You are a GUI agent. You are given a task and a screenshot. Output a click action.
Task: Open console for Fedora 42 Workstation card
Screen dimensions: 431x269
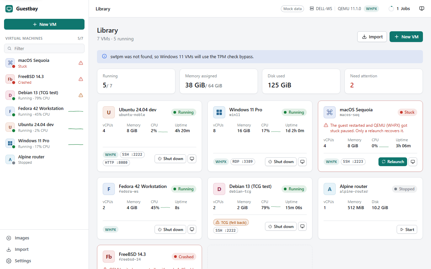point(192,230)
